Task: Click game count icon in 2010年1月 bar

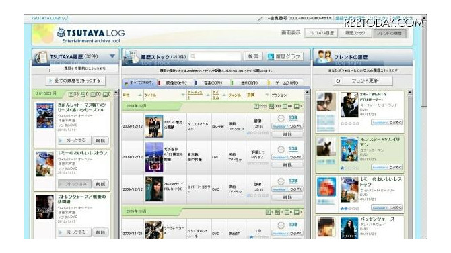Action: point(105,94)
